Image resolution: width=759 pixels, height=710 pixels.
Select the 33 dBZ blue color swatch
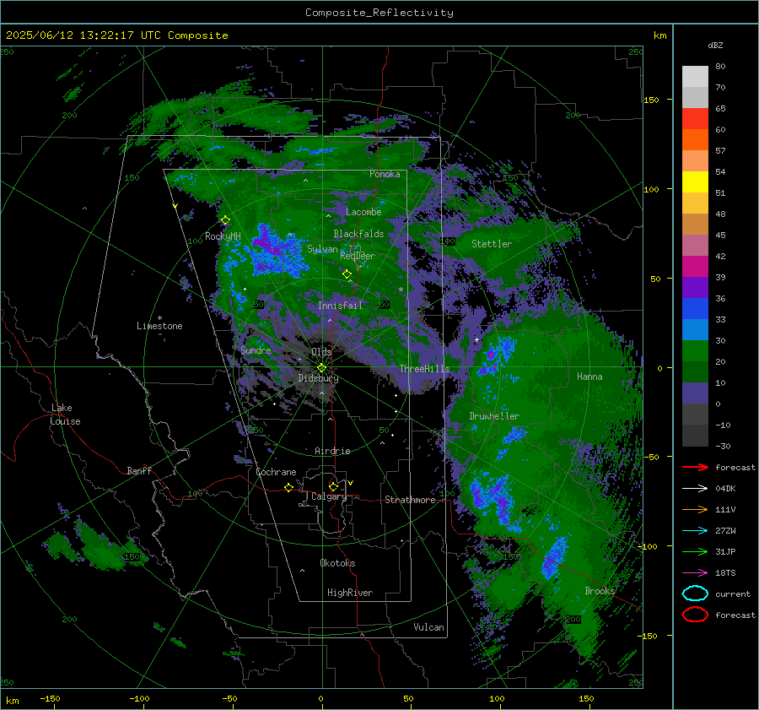click(695, 308)
